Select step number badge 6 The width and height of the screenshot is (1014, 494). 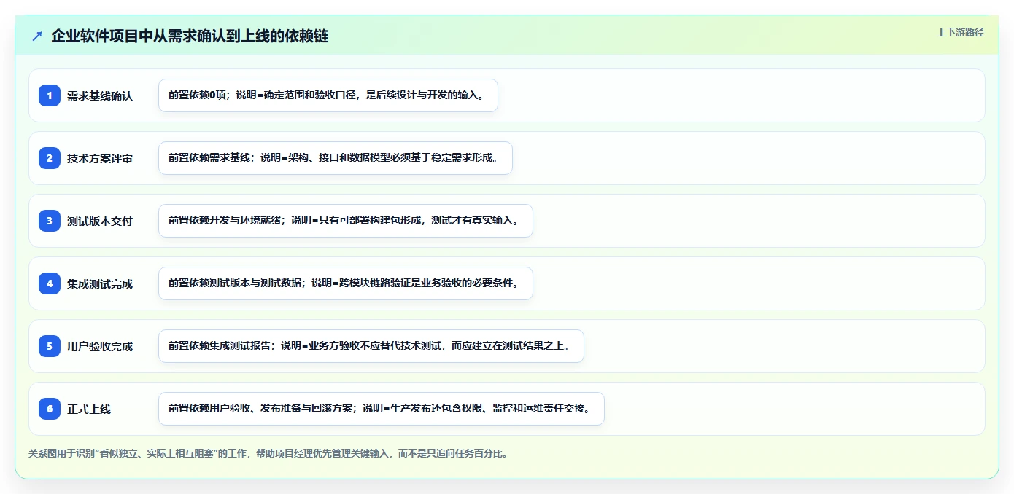point(50,408)
